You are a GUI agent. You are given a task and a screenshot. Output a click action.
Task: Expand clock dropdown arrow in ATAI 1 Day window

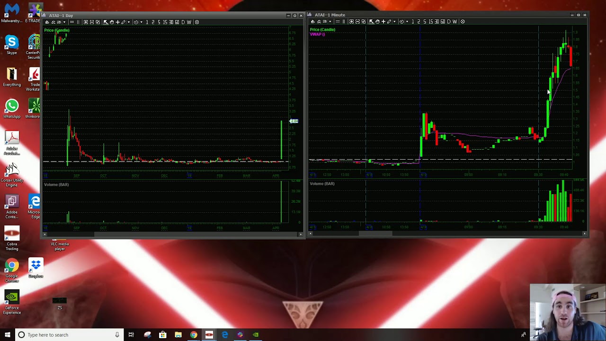click(x=142, y=22)
